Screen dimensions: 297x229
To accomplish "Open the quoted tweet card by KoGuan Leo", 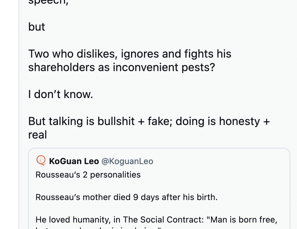I will coord(159,189).
